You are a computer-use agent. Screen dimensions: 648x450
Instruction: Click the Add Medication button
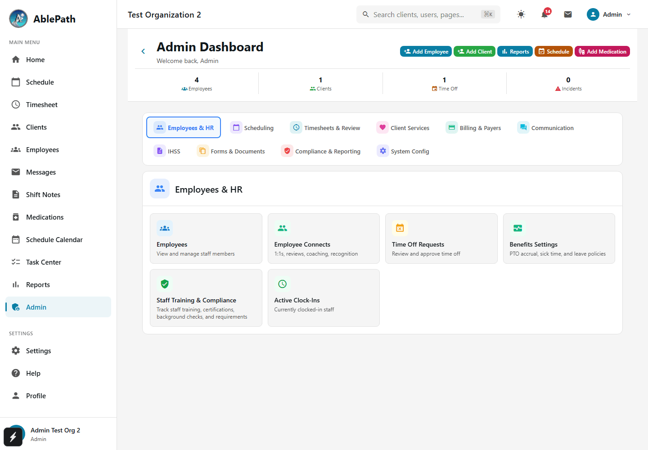click(x=602, y=51)
